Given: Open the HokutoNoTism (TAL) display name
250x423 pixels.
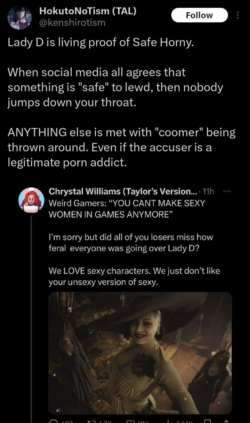Looking at the screenshot, I should pos(88,11).
